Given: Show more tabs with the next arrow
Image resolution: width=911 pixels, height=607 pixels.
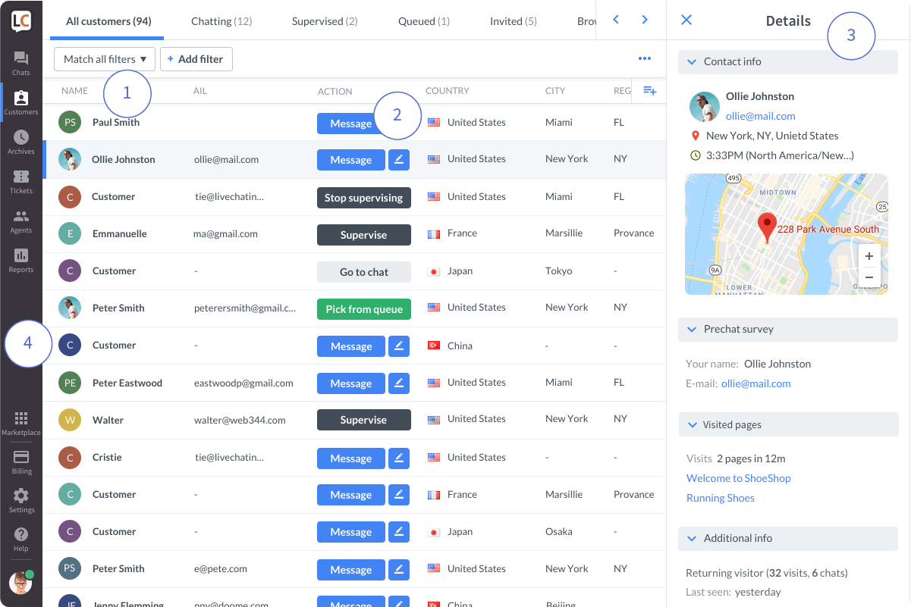Looking at the screenshot, I should coord(645,20).
